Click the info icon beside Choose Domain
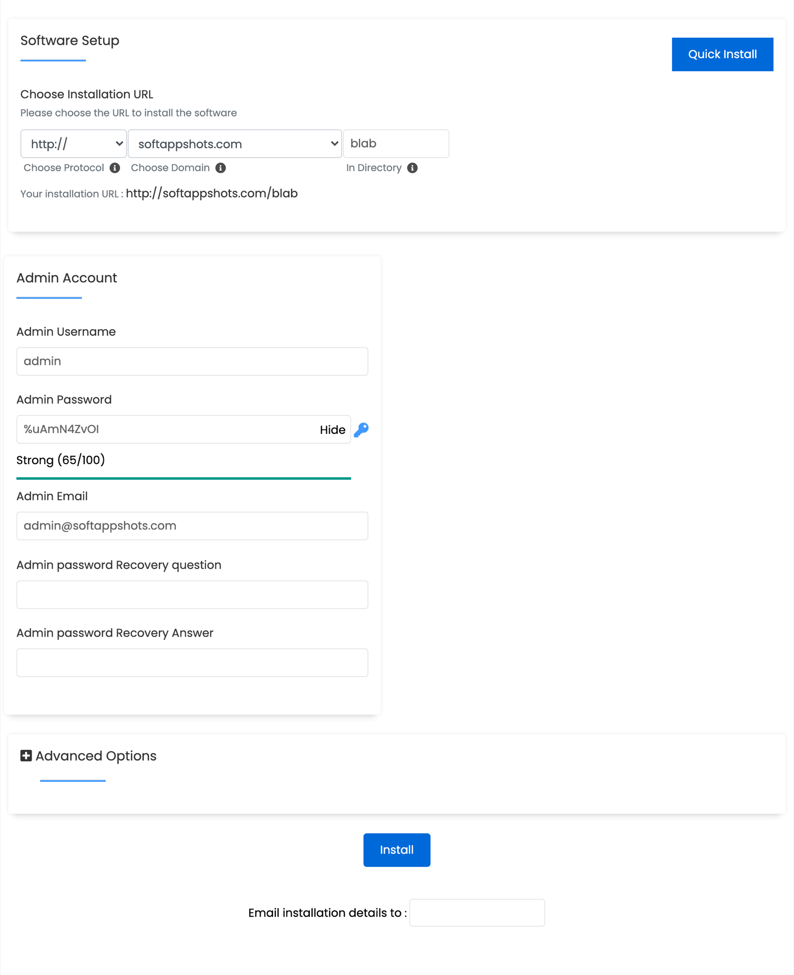 (x=221, y=168)
